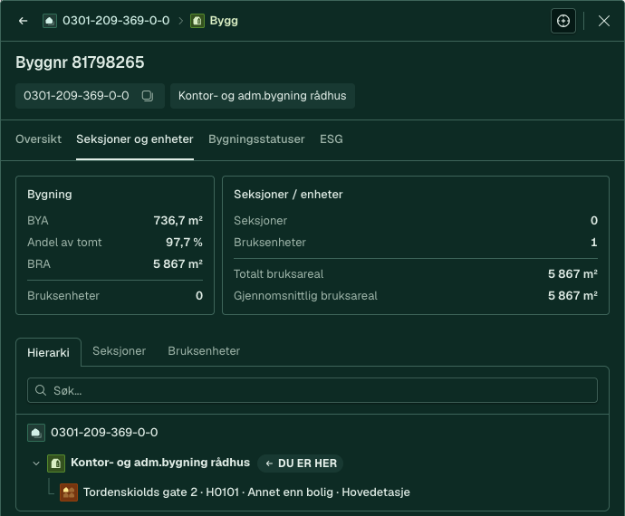Click Seksjoner count row
The height and width of the screenshot is (516, 625).
[416, 221]
